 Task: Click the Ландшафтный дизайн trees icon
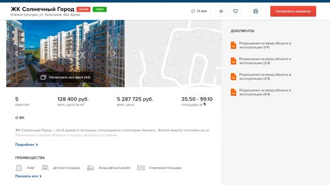[x=90, y=168]
